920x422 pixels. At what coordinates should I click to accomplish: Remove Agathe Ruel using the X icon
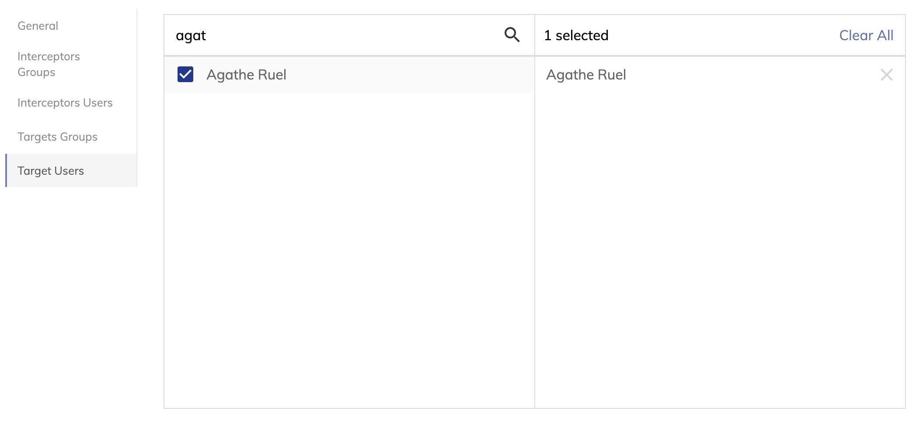[886, 75]
